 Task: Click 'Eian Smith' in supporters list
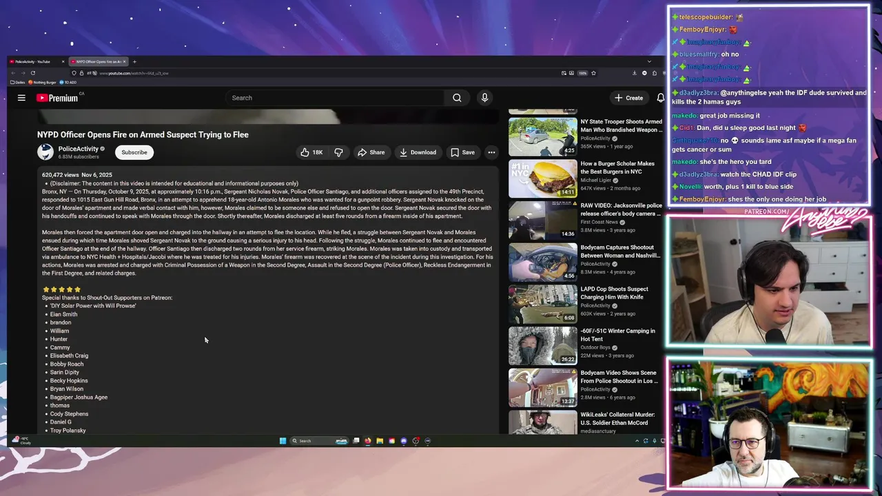pos(63,314)
